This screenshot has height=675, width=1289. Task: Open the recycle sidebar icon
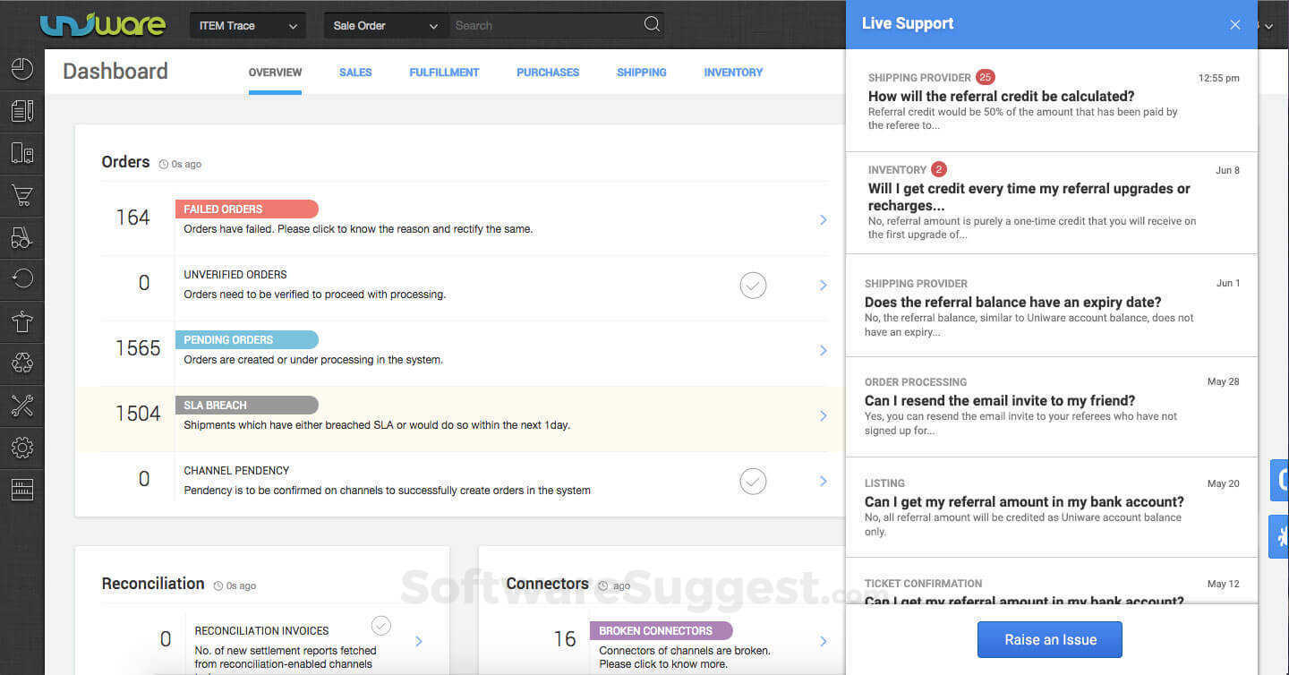pos(22,363)
